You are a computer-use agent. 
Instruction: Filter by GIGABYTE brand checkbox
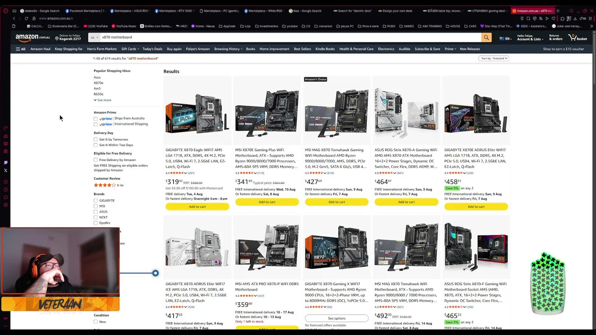click(95, 201)
